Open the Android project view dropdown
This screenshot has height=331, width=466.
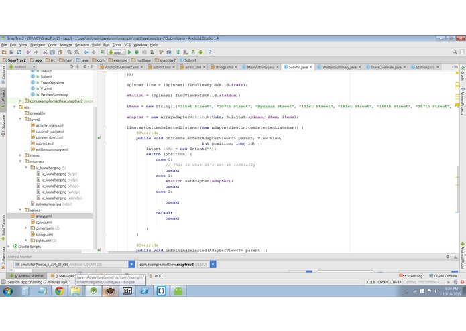pos(22,67)
